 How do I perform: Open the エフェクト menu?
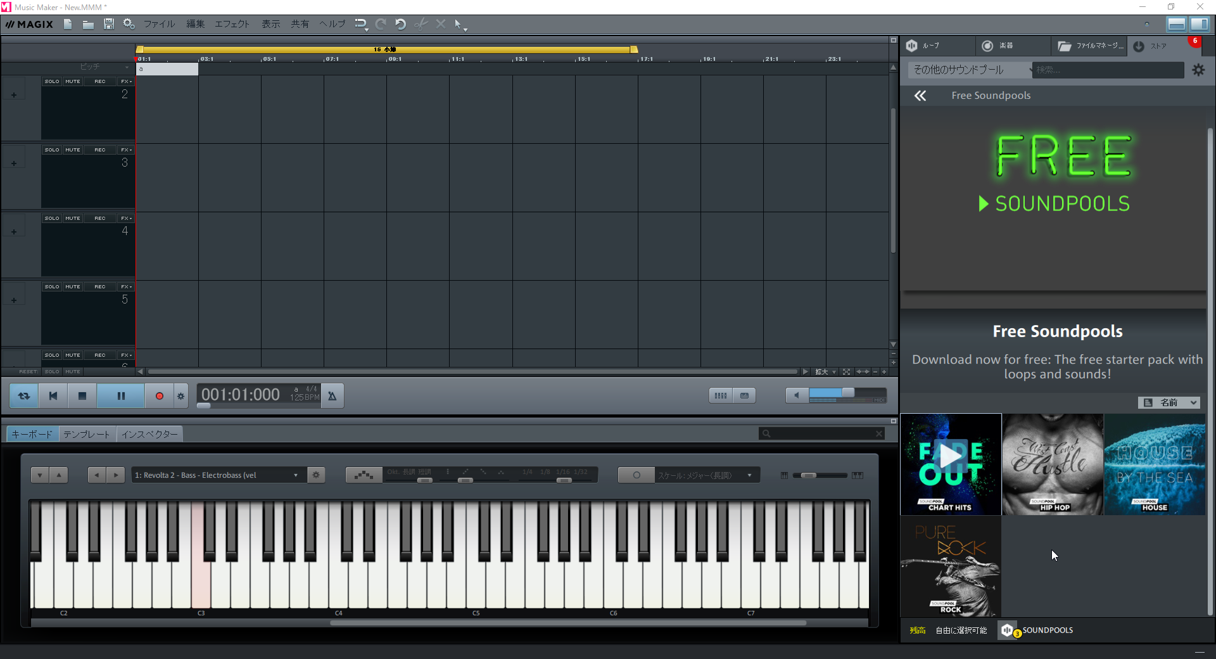(x=232, y=24)
